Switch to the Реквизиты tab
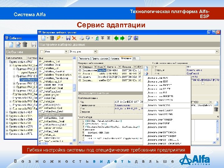This screenshot has height=168, width=224. pos(84,58)
